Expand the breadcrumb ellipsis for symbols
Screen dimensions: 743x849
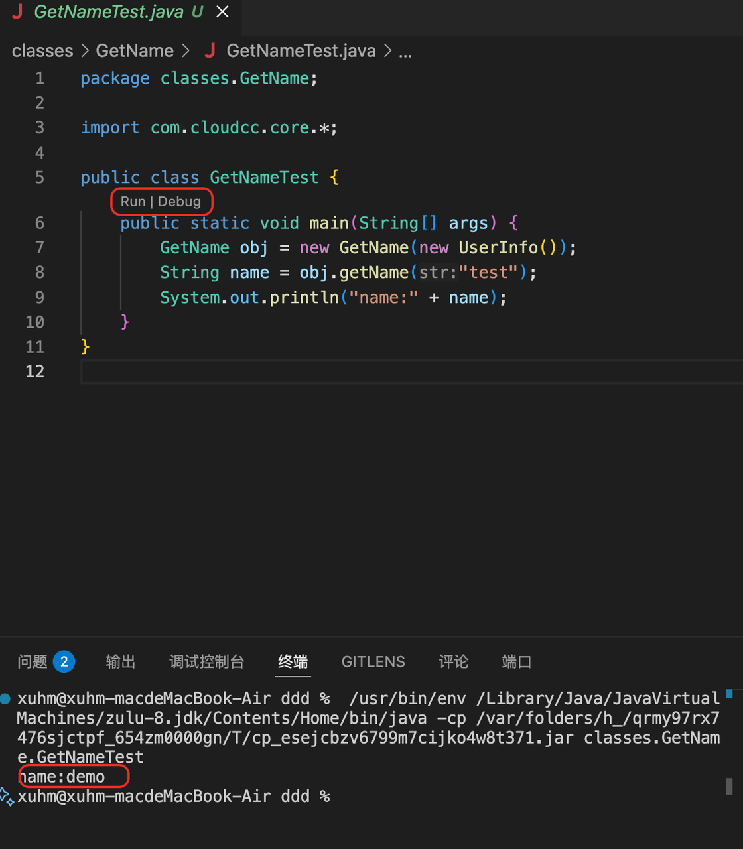pyautogui.click(x=405, y=52)
